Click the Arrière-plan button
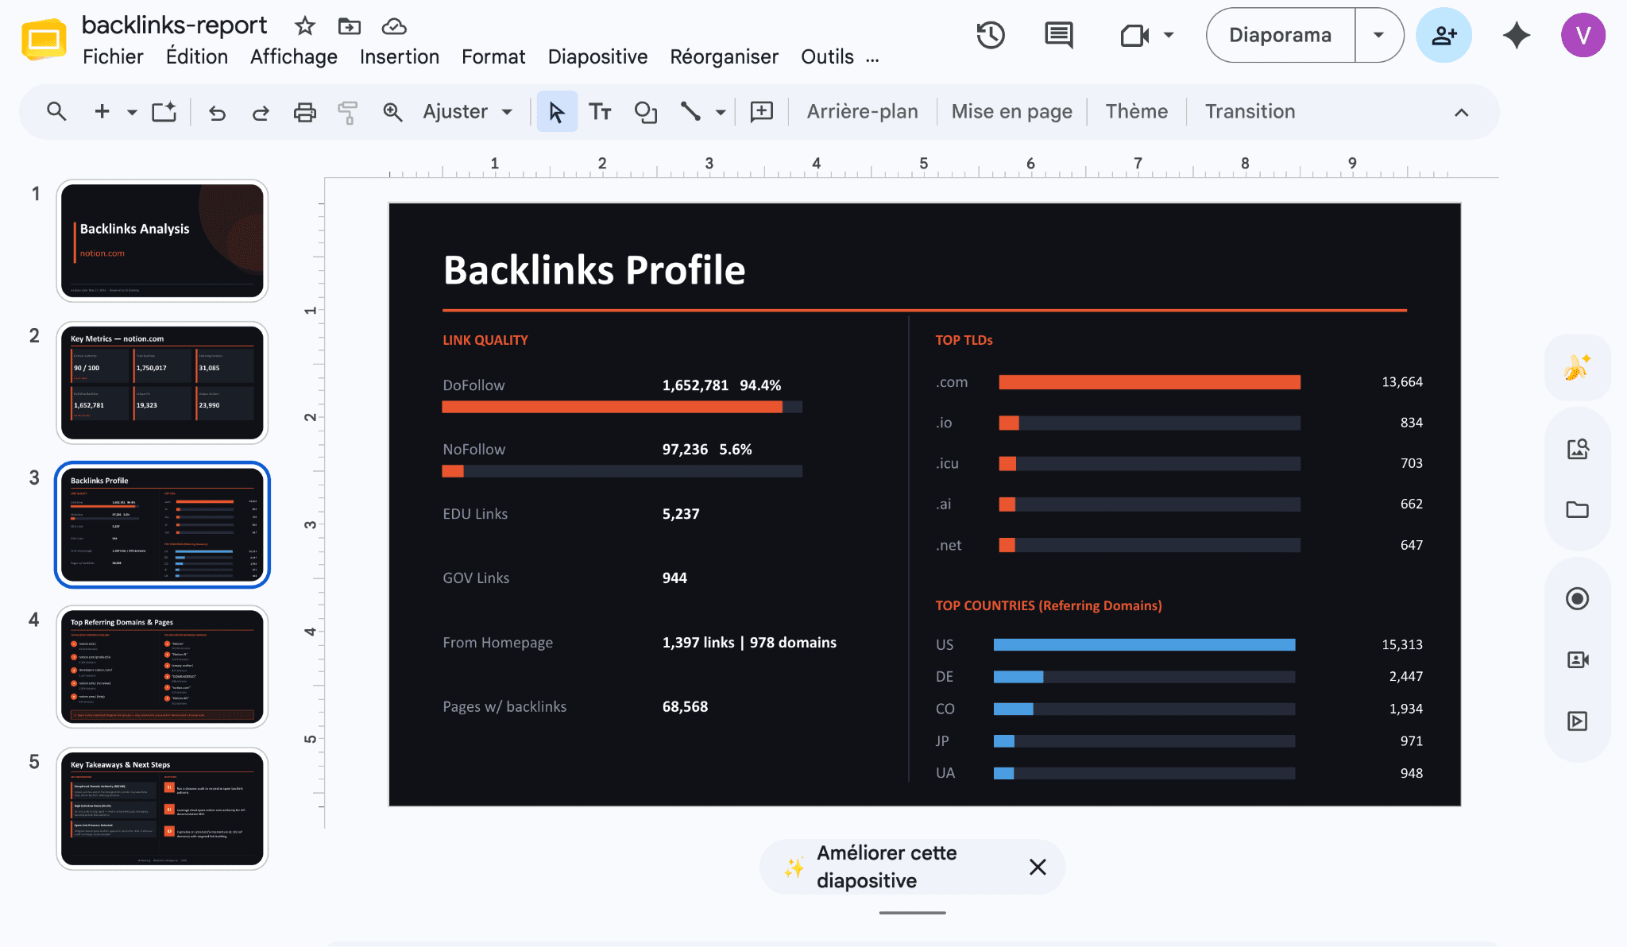The height and width of the screenshot is (947, 1627). click(x=862, y=112)
